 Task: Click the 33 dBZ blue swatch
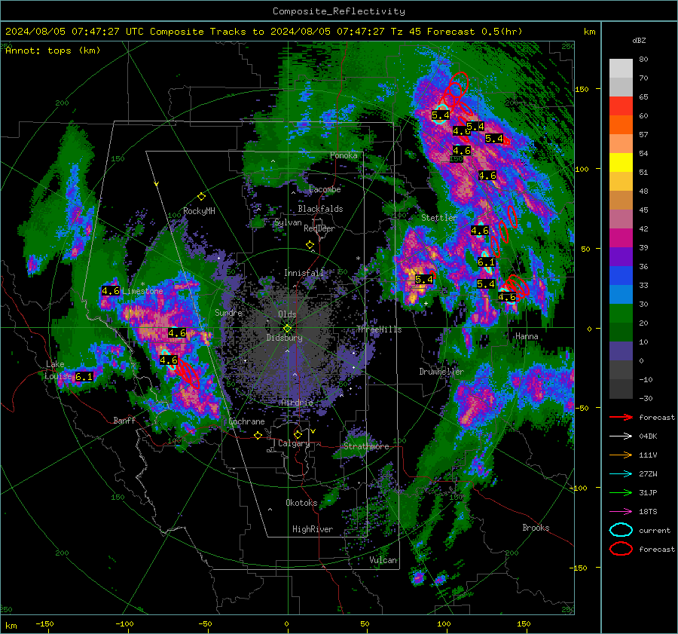[621, 294]
